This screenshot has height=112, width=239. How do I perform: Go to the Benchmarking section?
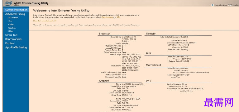[13, 39]
